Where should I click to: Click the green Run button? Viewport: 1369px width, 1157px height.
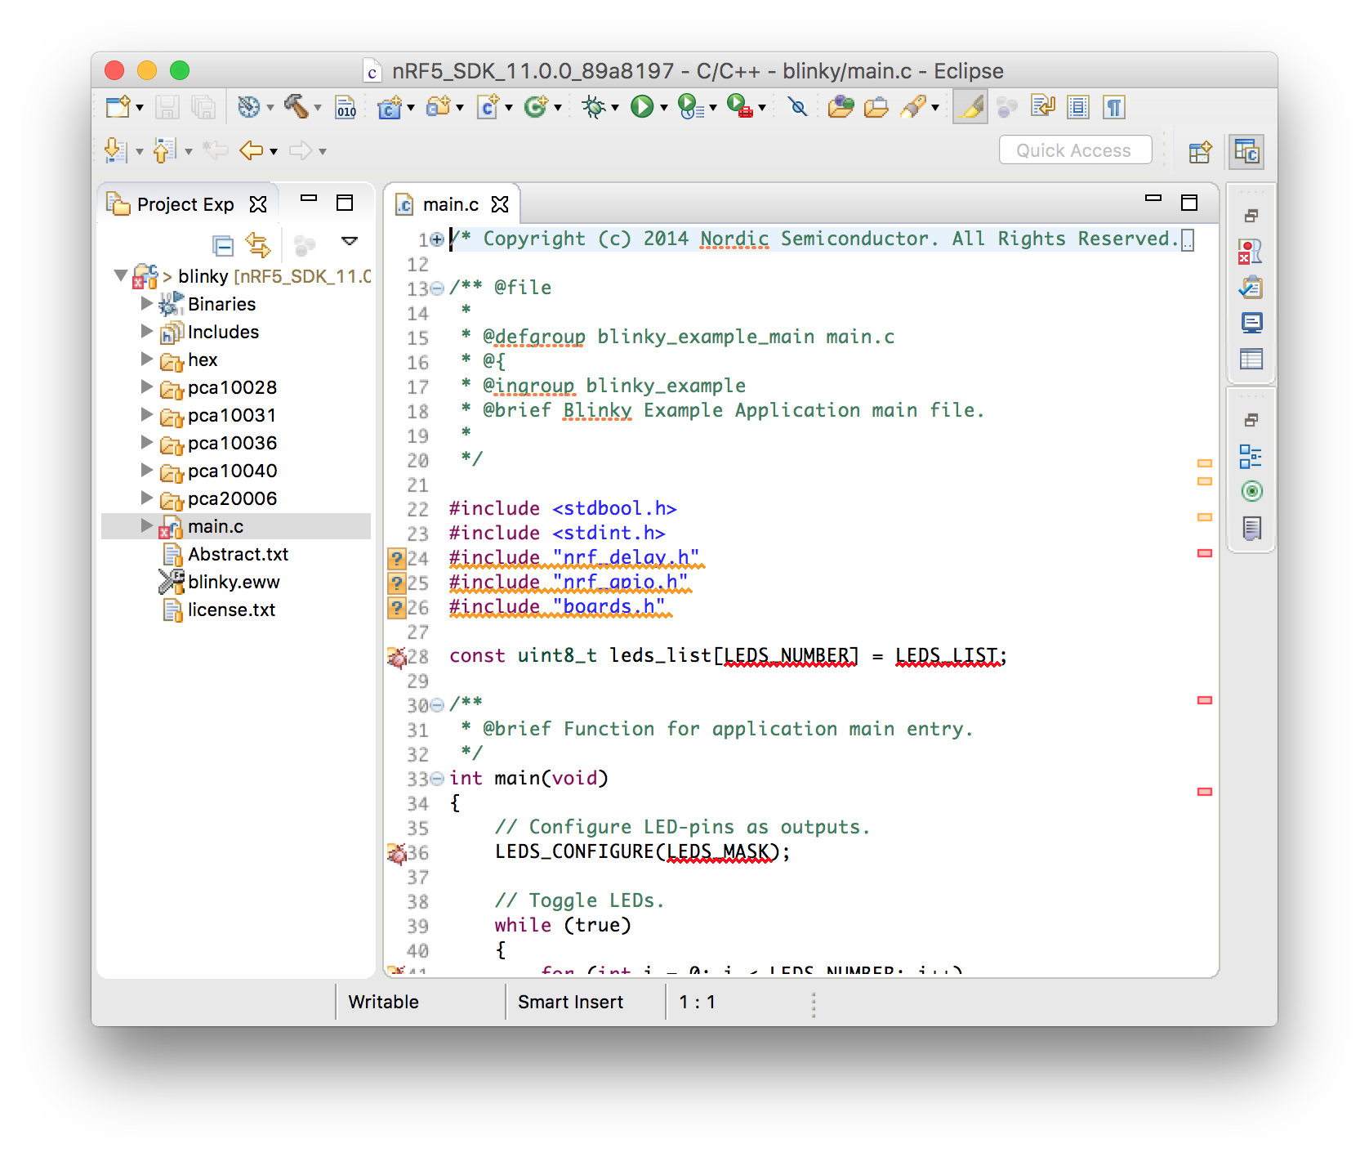pyautogui.click(x=642, y=107)
